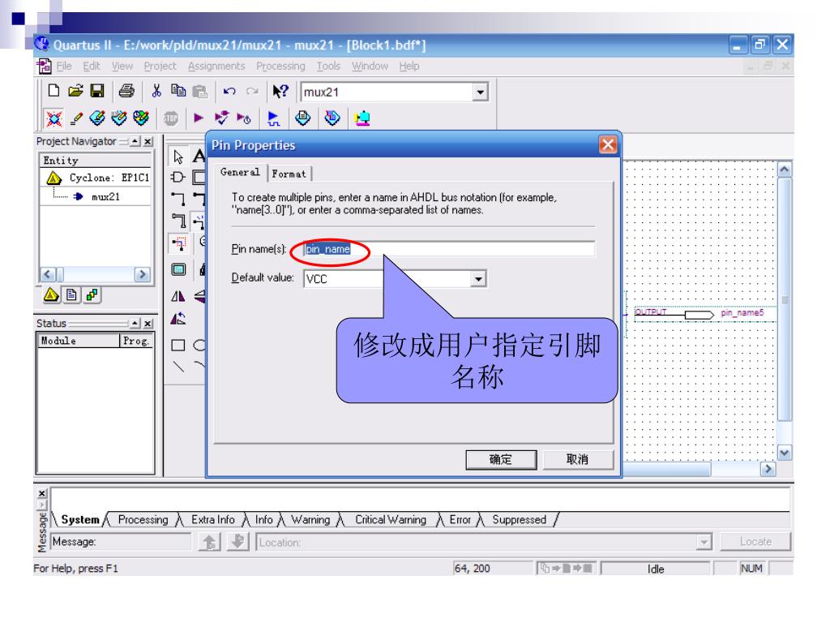Click the Module column header
The height and width of the screenshot is (623, 830).
(79, 341)
